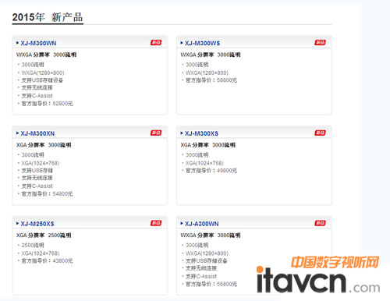The height and width of the screenshot is (301, 390).
Task: Select the 2015年 新产品 heading
Action: tap(48, 17)
